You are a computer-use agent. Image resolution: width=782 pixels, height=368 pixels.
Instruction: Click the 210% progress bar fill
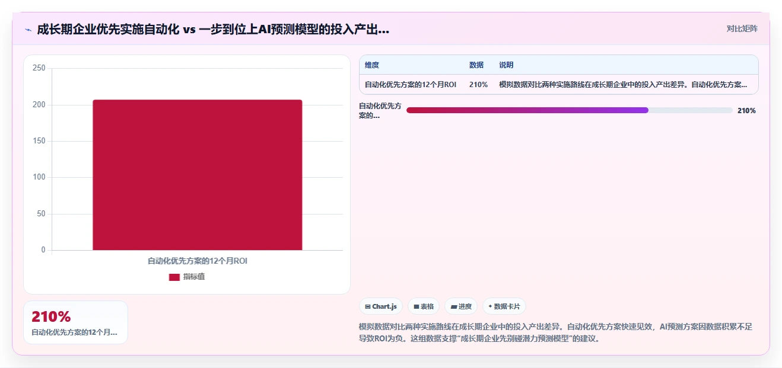527,110
